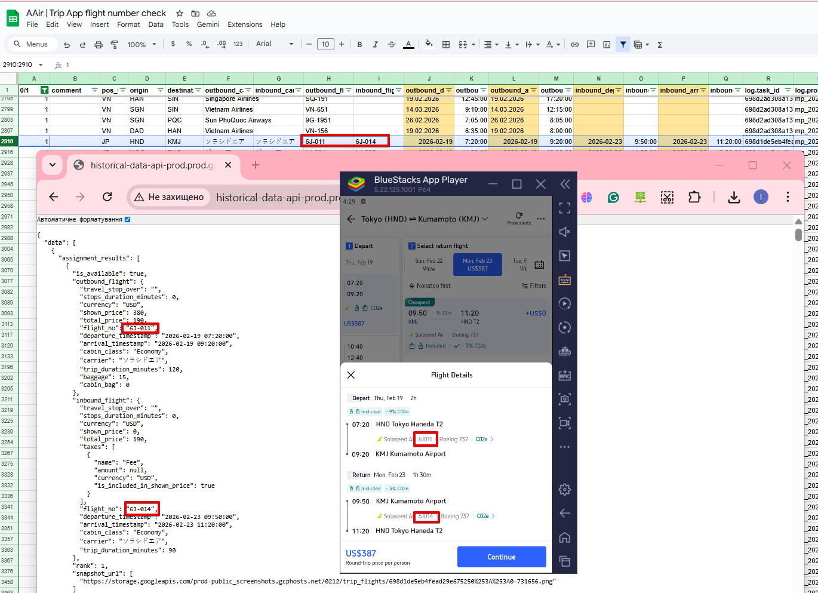Apply strikethrough formatting in Sheets toolbar

point(392,45)
